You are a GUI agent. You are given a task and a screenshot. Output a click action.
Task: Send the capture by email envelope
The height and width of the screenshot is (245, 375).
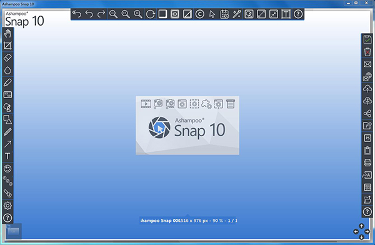pyautogui.click(x=367, y=64)
